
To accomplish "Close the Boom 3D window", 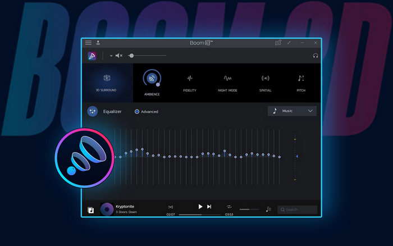I will pos(316,43).
